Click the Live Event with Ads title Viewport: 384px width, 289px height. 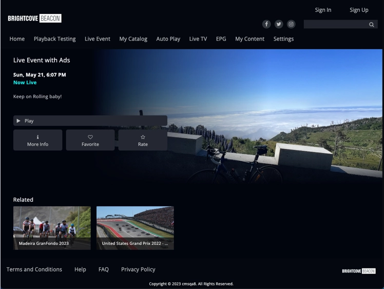[x=42, y=60]
